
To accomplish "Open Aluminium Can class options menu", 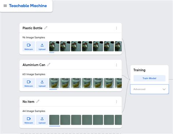I will 116,65.
